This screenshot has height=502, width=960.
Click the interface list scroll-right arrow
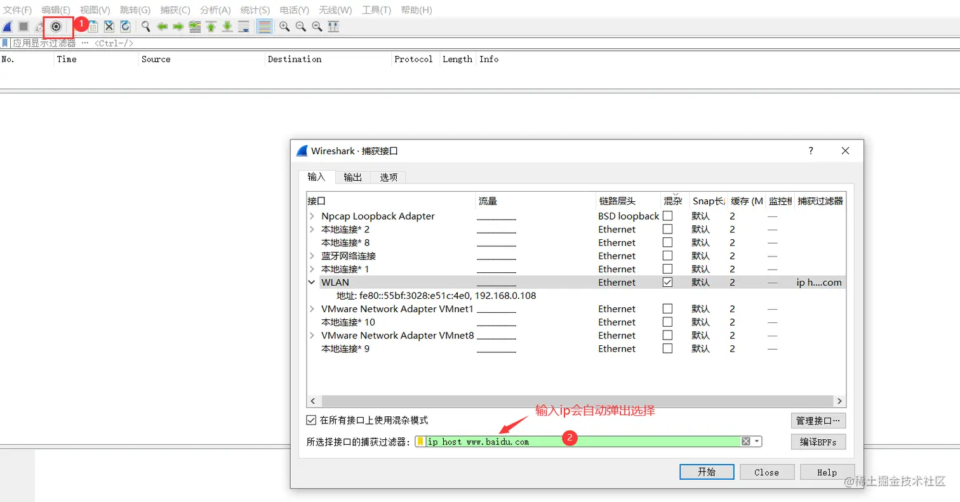839,401
